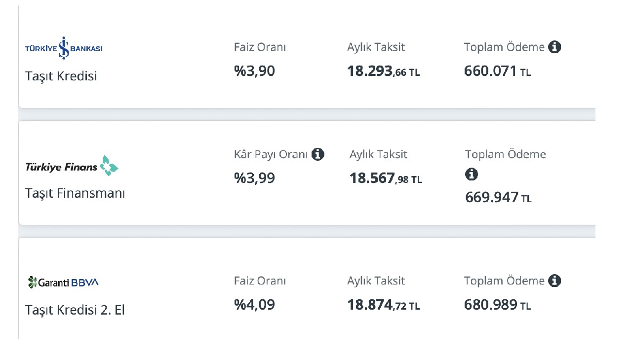Open info icon next to İş Bankası Toplam Ödeme
The height and width of the screenshot is (355, 632).
pyautogui.click(x=554, y=47)
